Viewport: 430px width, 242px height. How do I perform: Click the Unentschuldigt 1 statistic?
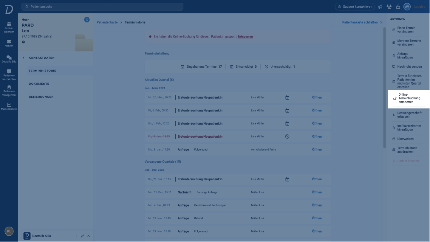point(280,67)
